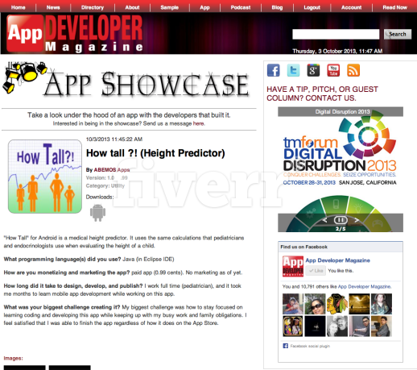Click the post timestamp '10/3/2013 11:45:22 AM'
This screenshot has height=370, width=417.
(114, 139)
